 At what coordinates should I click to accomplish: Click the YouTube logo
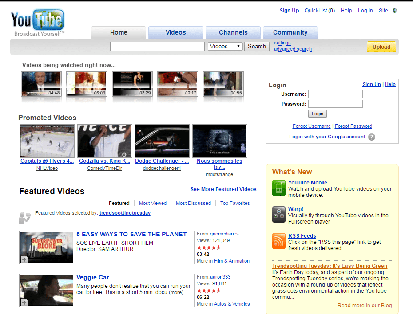coord(37,23)
